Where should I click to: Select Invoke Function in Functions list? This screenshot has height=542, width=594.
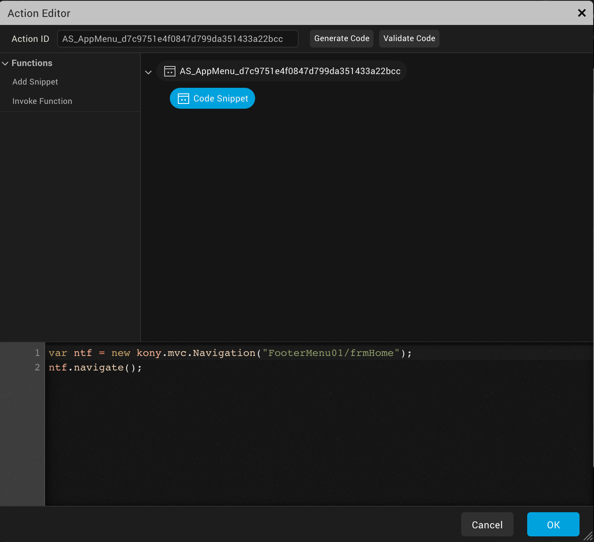pos(42,101)
